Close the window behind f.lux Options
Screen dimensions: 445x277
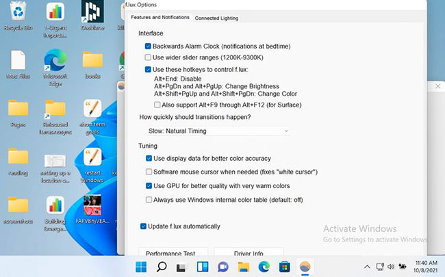[438, 86]
